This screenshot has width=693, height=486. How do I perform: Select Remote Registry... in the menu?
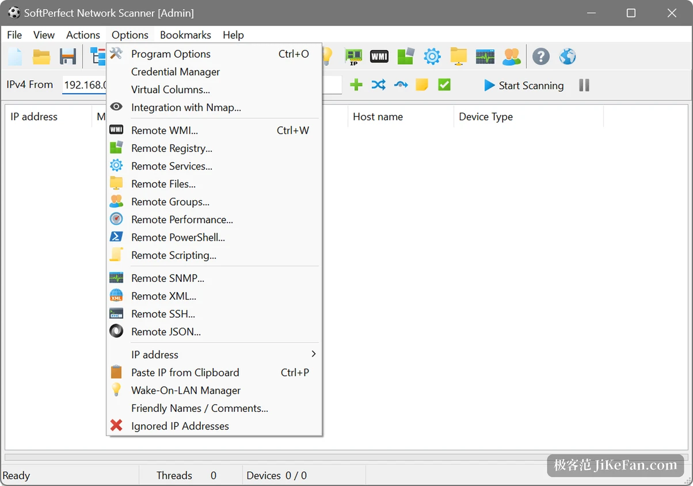(214, 148)
